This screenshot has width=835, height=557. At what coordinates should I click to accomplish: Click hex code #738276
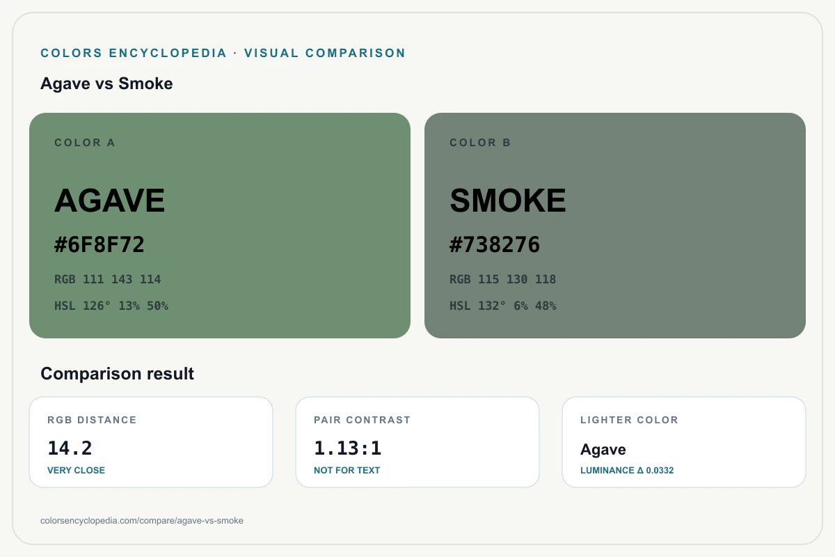[x=495, y=244]
